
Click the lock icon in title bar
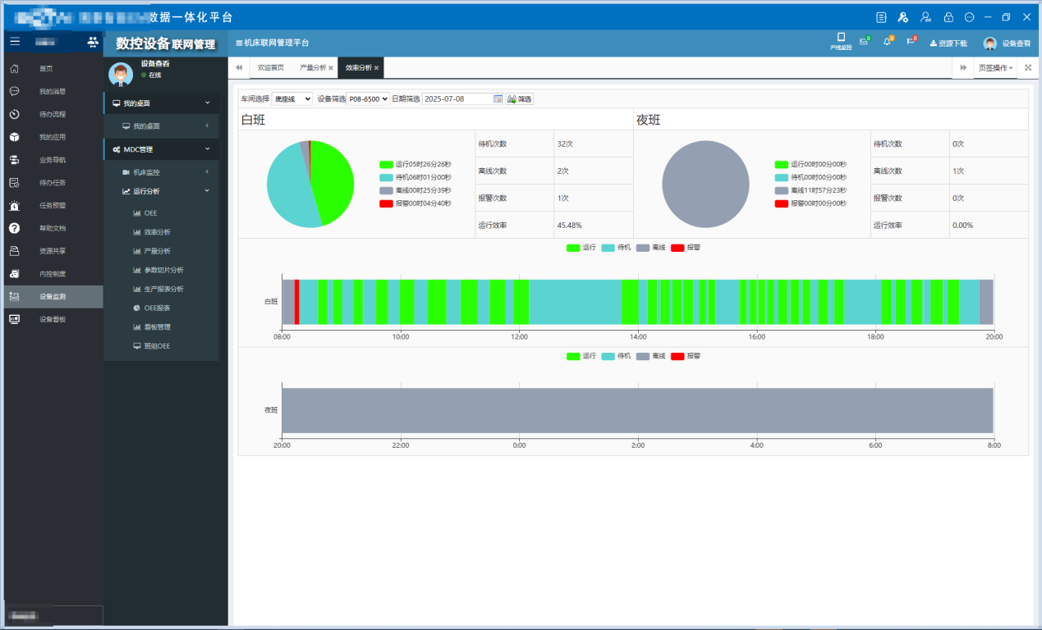(948, 17)
